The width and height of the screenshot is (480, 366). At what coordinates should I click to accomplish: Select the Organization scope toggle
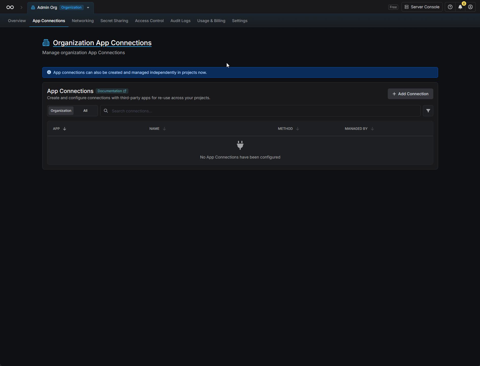(61, 111)
